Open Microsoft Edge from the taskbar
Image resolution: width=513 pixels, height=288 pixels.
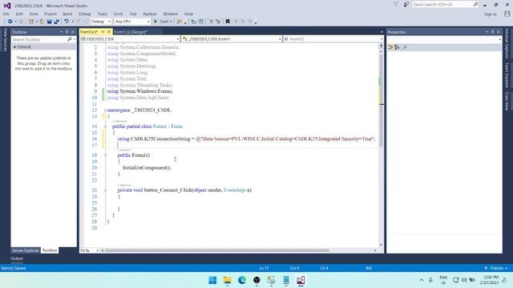[242, 280]
